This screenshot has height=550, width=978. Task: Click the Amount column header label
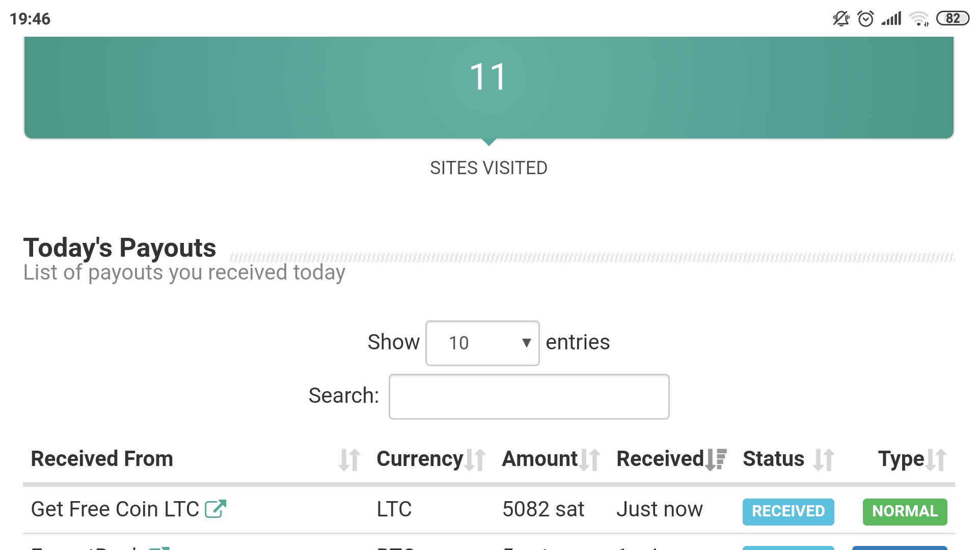pos(539,459)
